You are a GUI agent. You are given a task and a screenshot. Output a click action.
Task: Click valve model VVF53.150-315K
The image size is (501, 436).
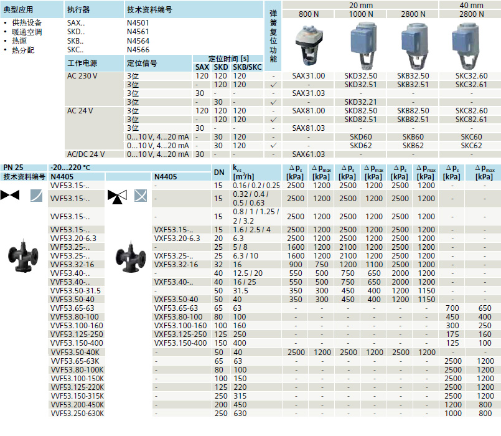[x=77, y=396]
